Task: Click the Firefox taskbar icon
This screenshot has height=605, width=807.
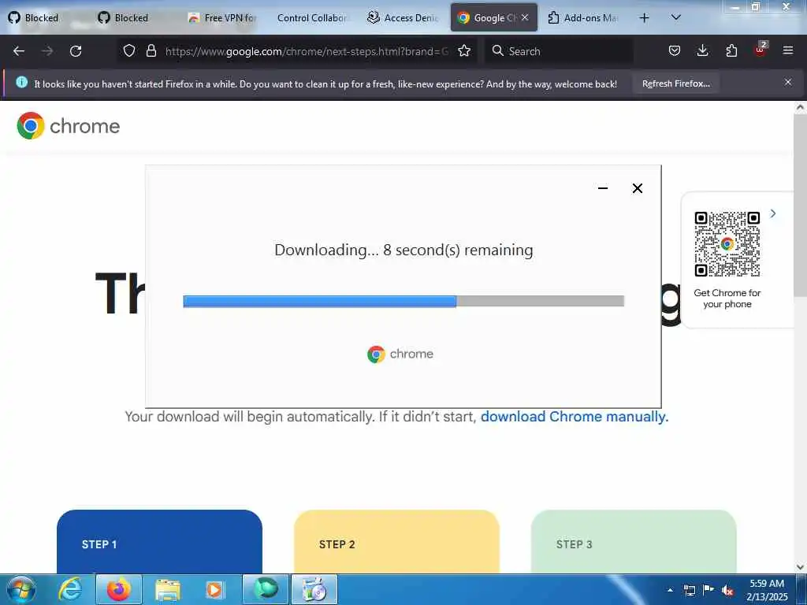Action: (x=118, y=589)
